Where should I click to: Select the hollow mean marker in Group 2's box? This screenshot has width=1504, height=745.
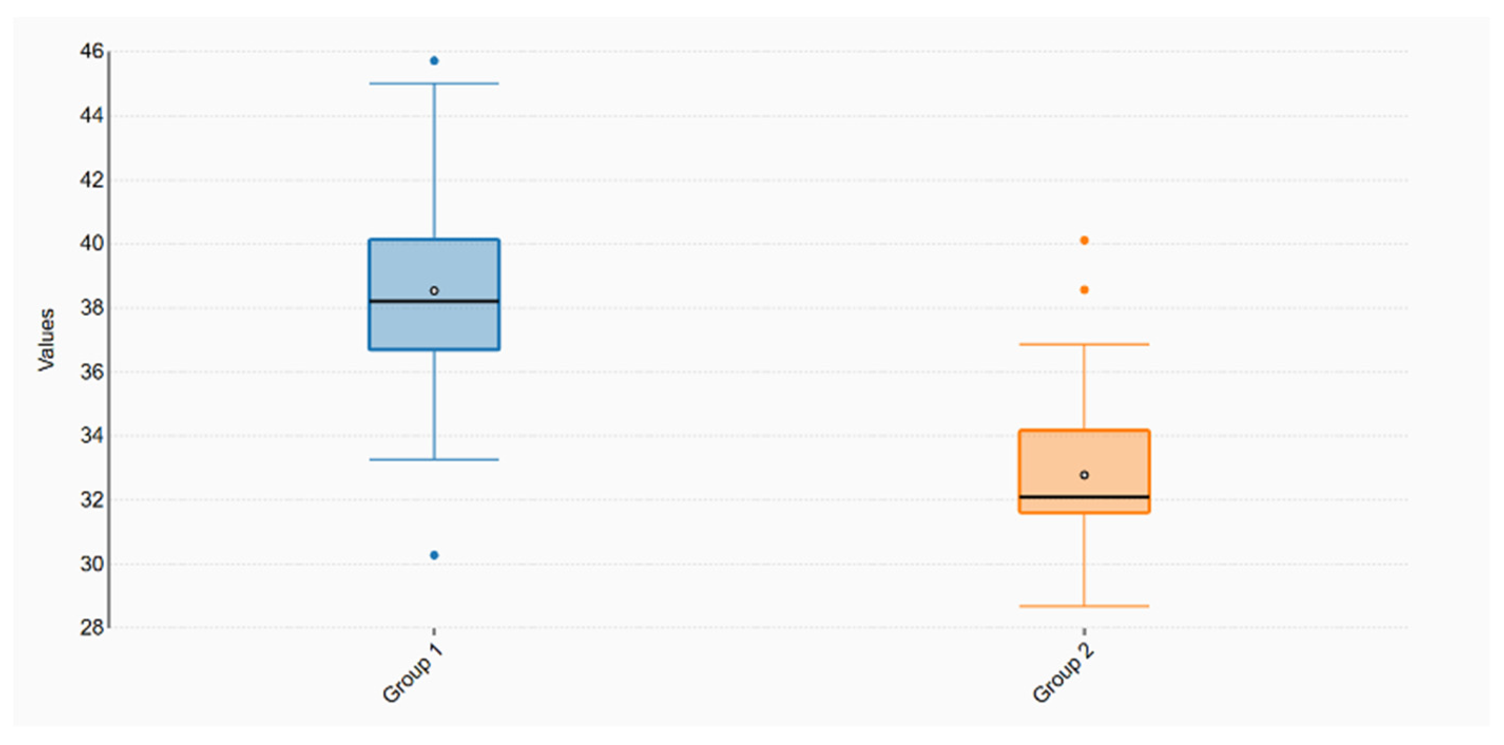coord(1084,475)
